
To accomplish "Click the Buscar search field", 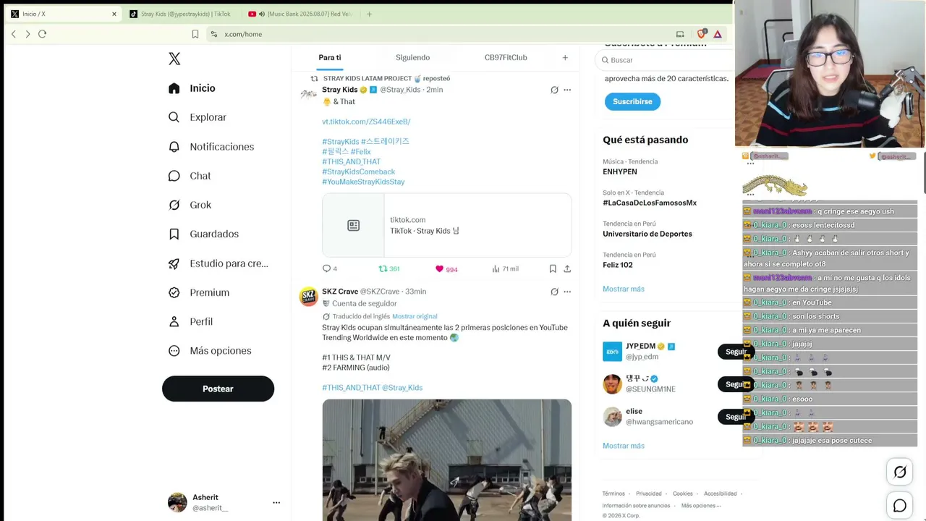I will coord(666,60).
